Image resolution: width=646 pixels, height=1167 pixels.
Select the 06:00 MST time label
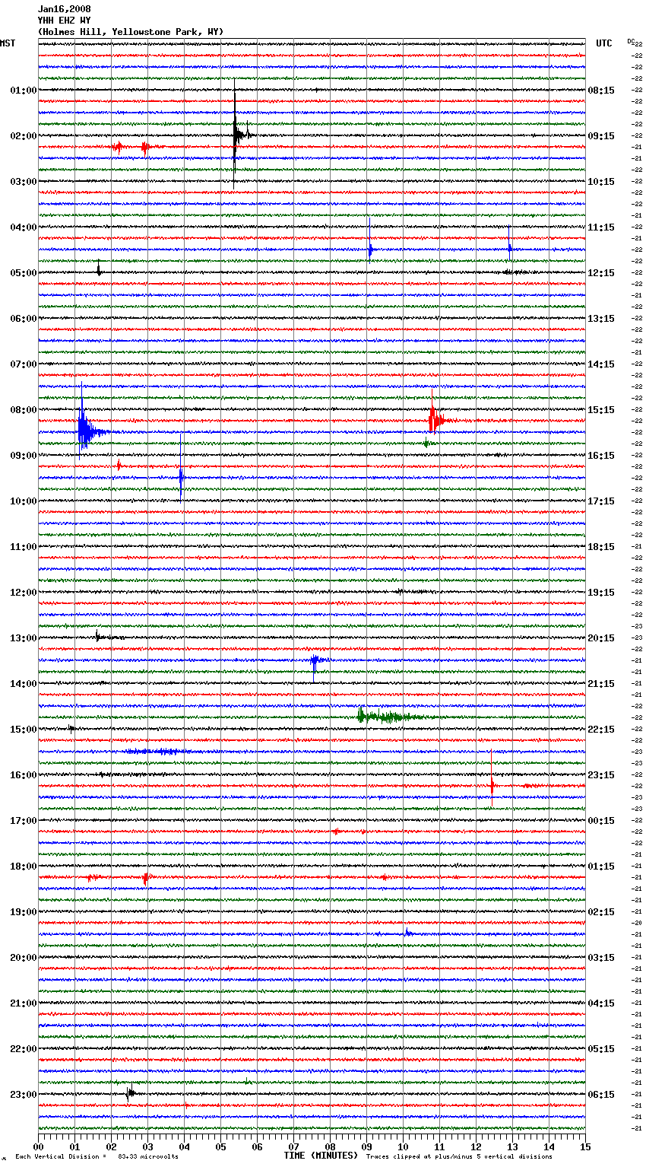[x=24, y=319]
